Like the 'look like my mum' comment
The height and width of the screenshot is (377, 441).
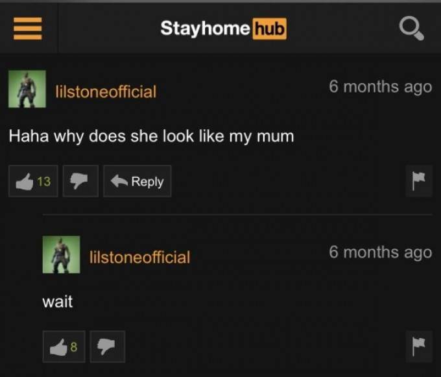(x=33, y=181)
